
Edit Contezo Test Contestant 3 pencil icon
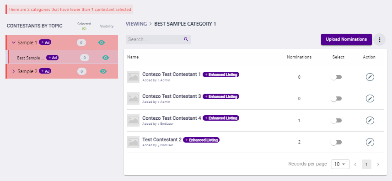tap(370, 99)
